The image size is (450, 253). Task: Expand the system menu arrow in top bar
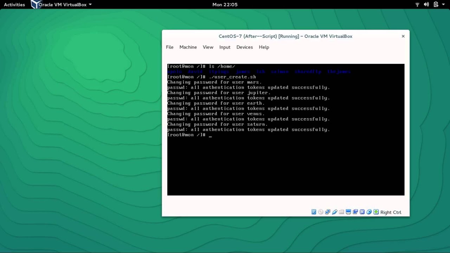coord(444,5)
